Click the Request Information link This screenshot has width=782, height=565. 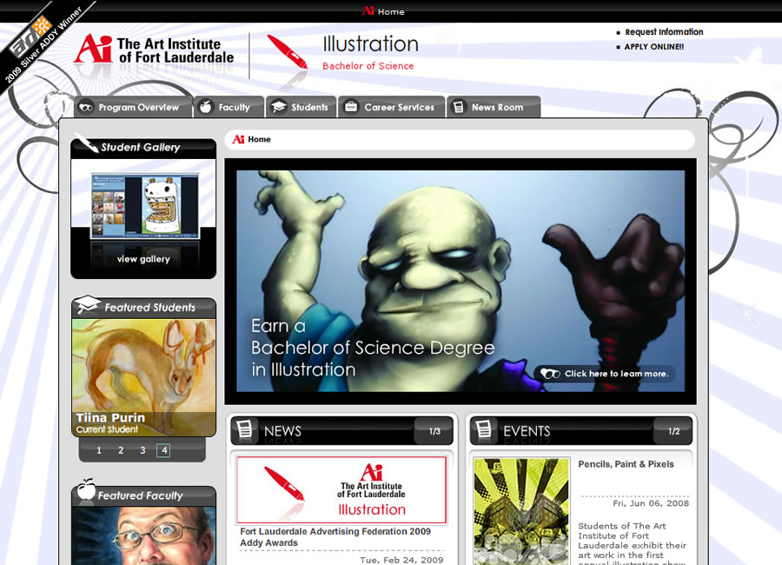(x=664, y=32)
